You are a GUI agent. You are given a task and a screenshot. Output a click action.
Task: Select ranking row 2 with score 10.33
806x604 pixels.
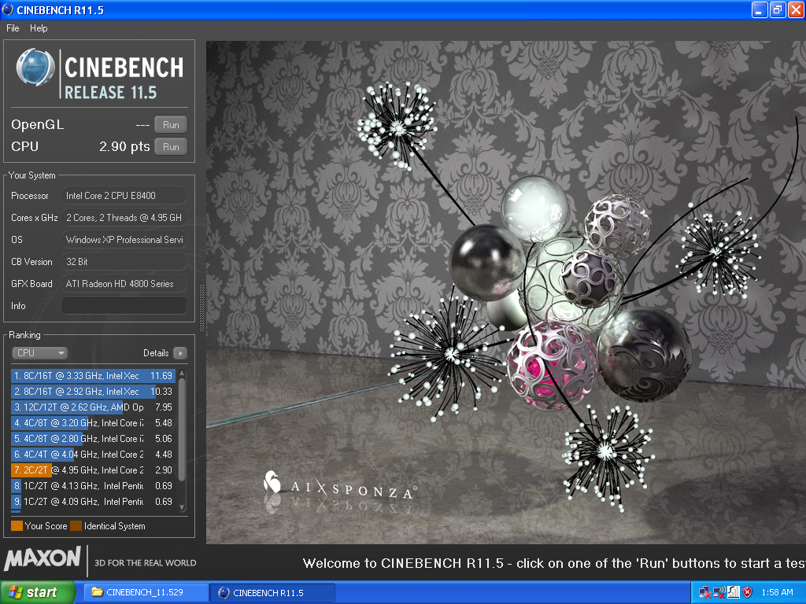[93, 392]
